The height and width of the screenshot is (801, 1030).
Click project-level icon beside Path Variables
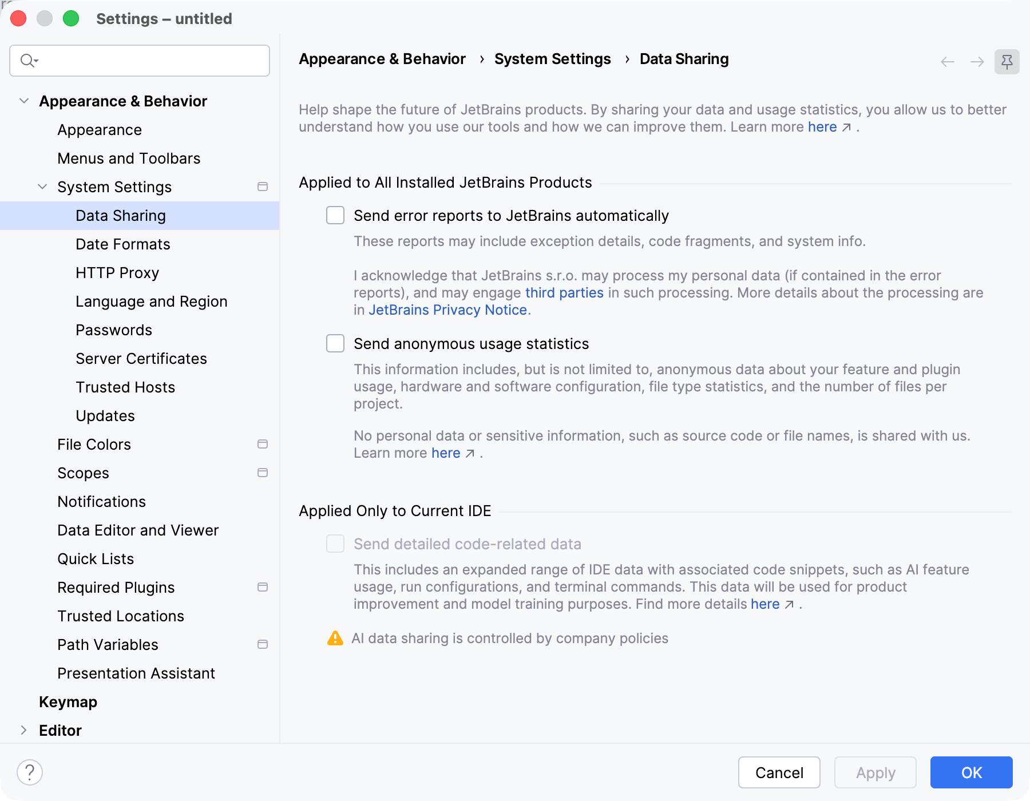pos(263,644)
